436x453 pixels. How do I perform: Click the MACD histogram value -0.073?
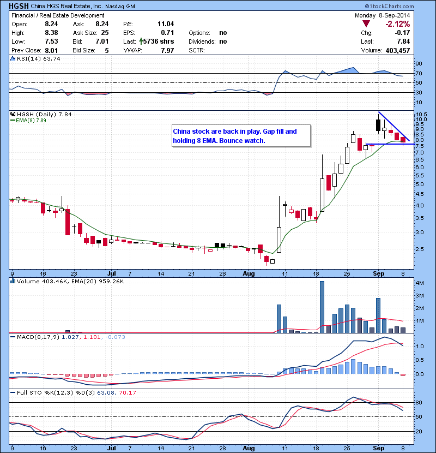click(115, 337)
